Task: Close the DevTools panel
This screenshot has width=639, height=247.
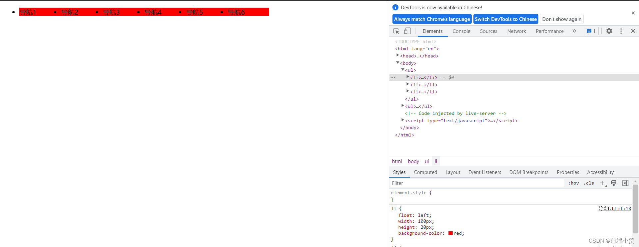Action: click(633, 31)
